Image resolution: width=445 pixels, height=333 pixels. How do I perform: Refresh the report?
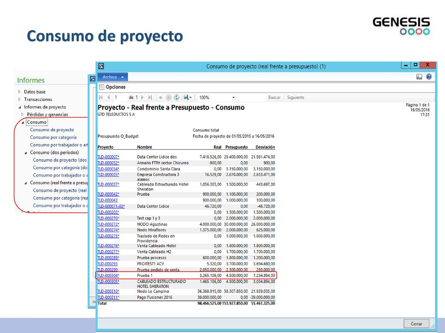pos(176,98)
